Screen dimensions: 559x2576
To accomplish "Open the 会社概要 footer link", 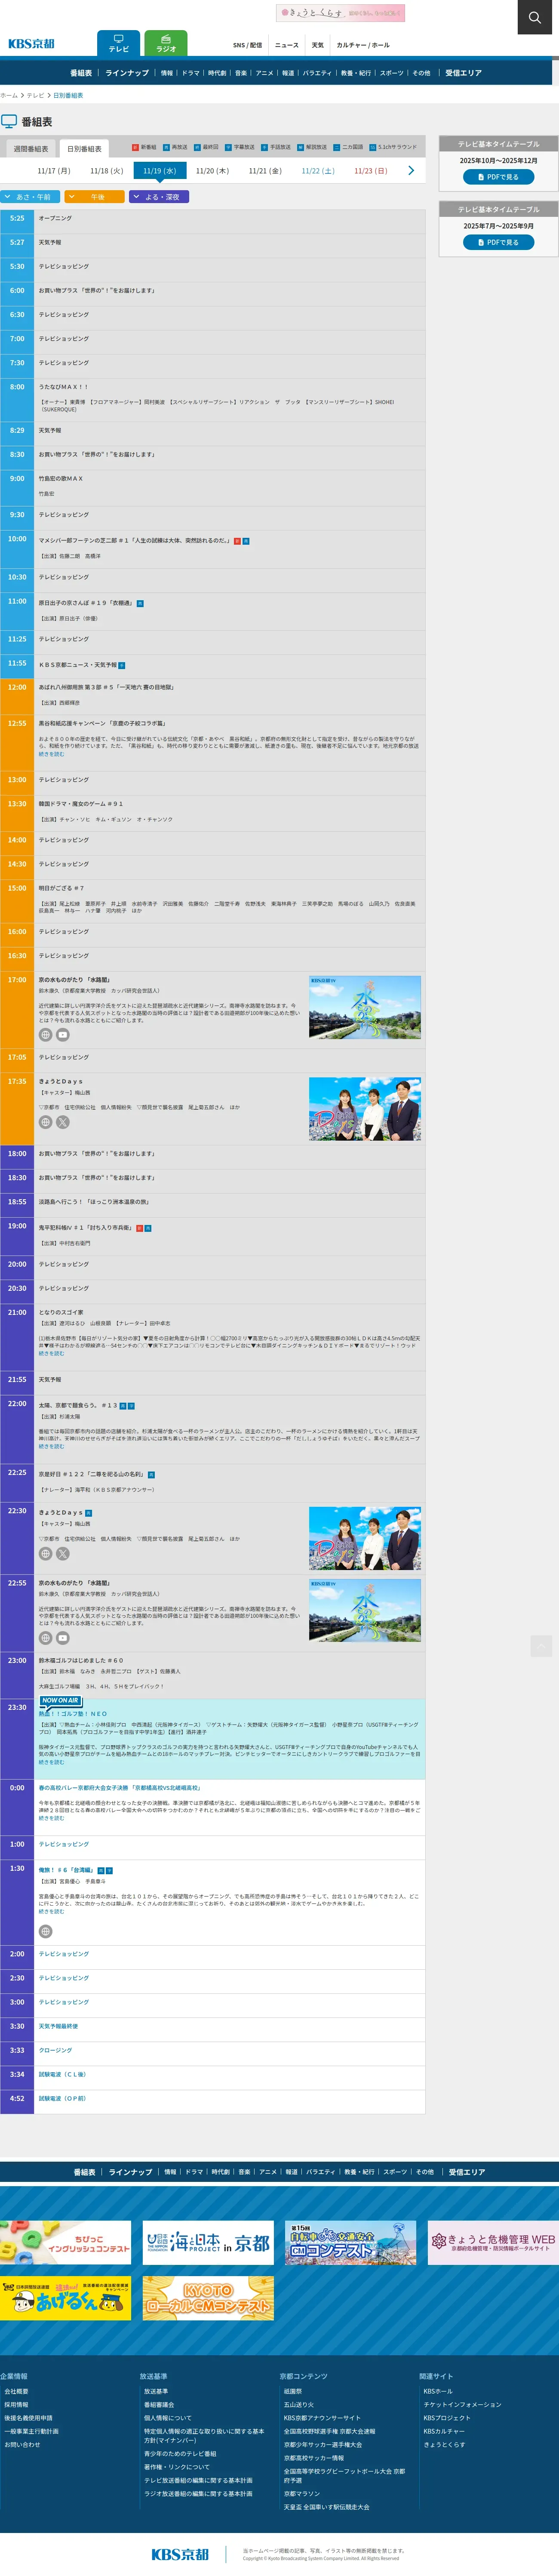I will point(16,2391).
